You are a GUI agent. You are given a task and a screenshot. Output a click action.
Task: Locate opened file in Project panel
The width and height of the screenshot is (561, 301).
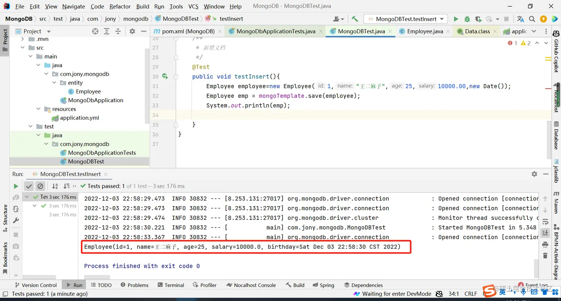[x=95, y=32]
